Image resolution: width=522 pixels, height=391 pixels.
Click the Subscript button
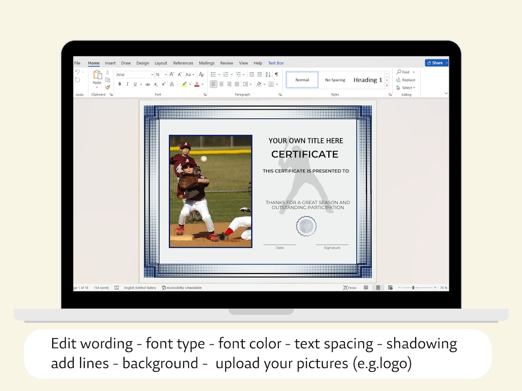[155, 84]
